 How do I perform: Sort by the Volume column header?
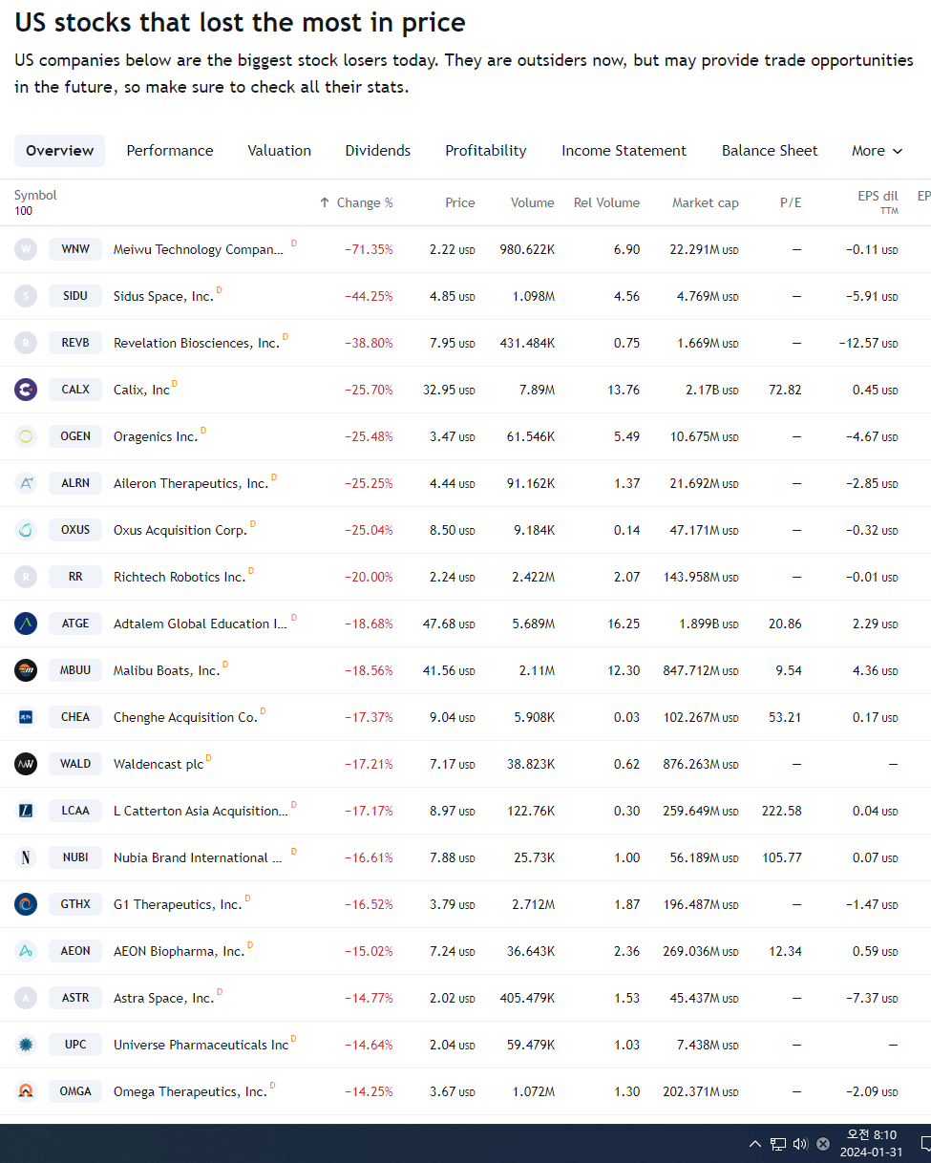click(532, 202)
